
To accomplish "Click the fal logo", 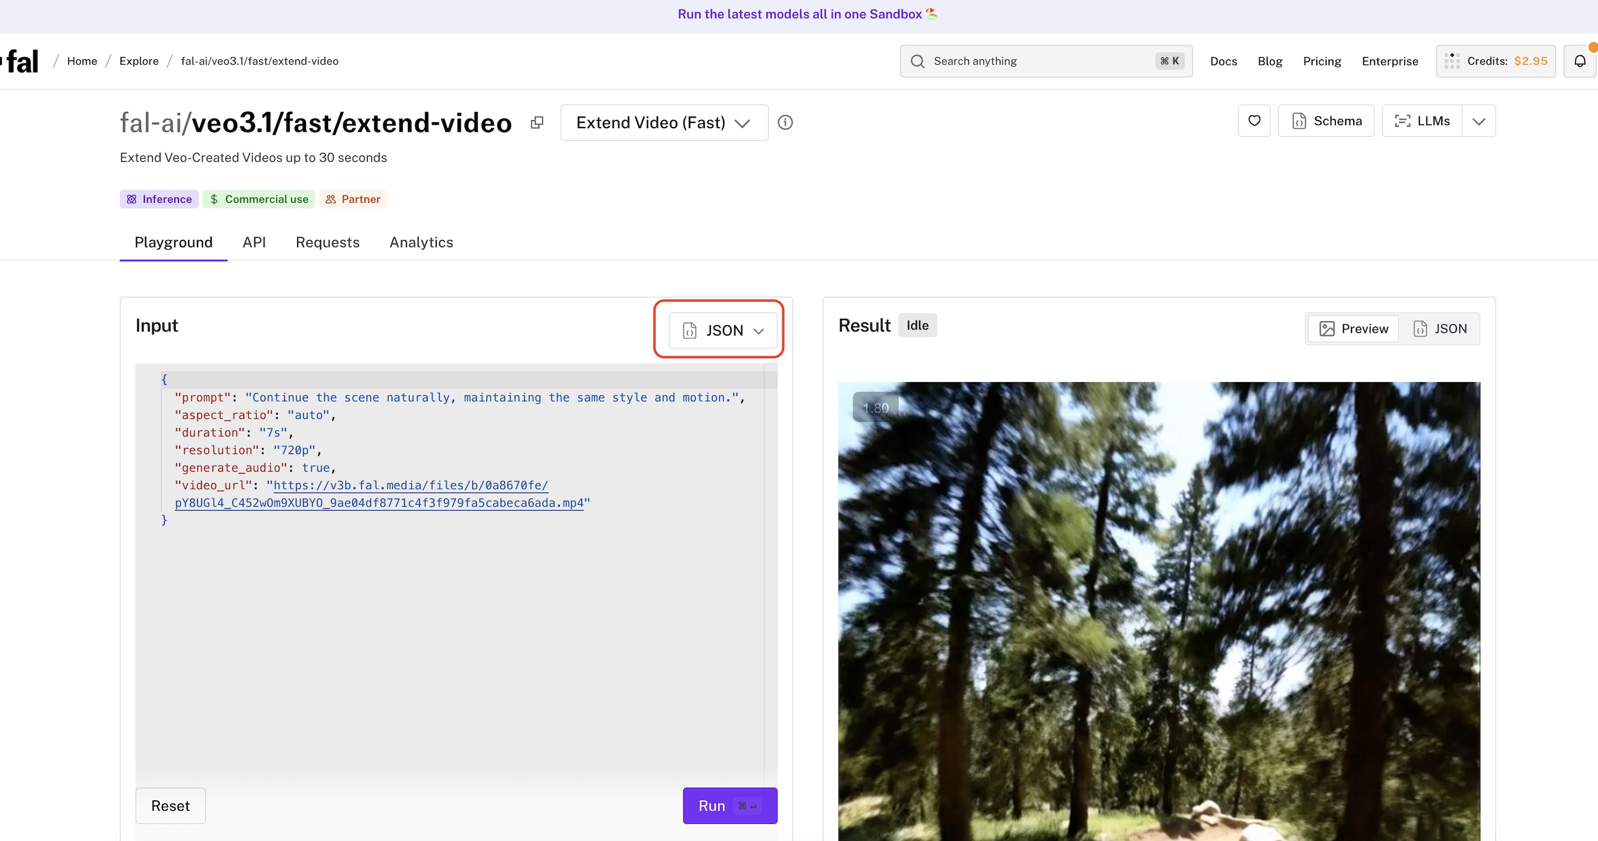I will 22,61.
